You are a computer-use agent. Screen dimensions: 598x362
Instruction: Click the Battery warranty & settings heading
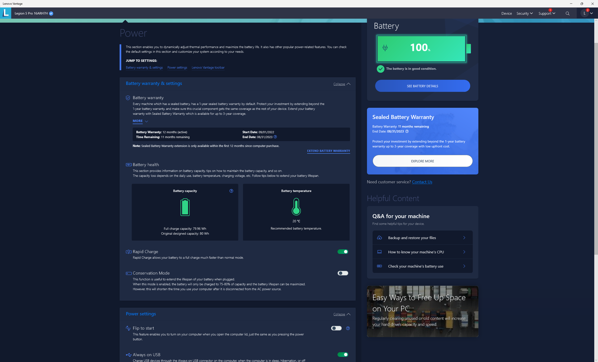pyautogui.click(x=154, y=83)
